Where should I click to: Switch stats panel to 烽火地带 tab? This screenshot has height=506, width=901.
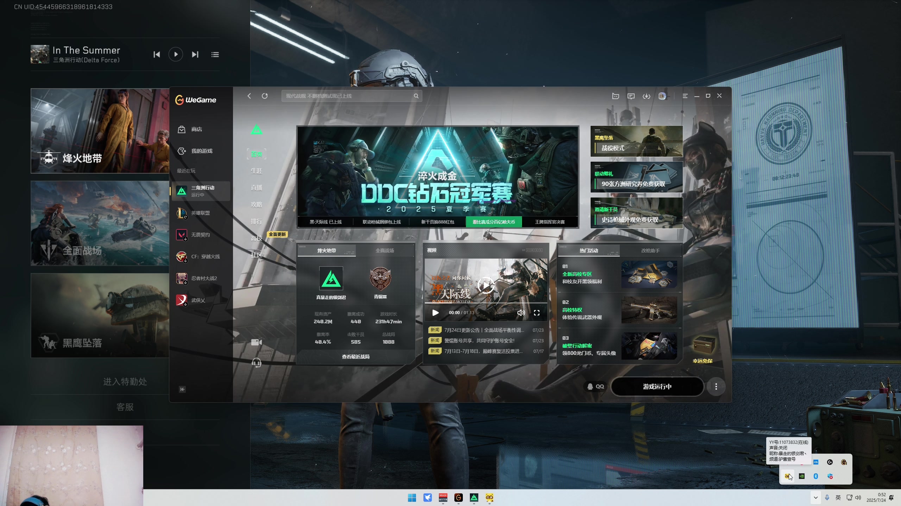click(x=327, y=251)
